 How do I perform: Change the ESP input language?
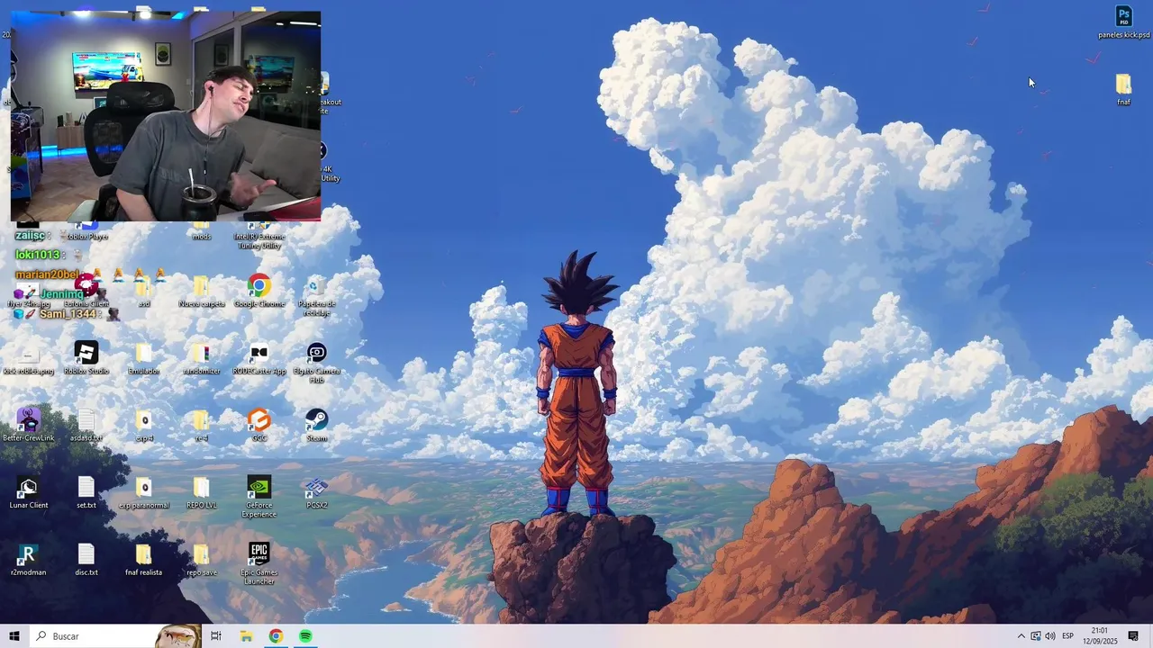[x=1068, y=636]
